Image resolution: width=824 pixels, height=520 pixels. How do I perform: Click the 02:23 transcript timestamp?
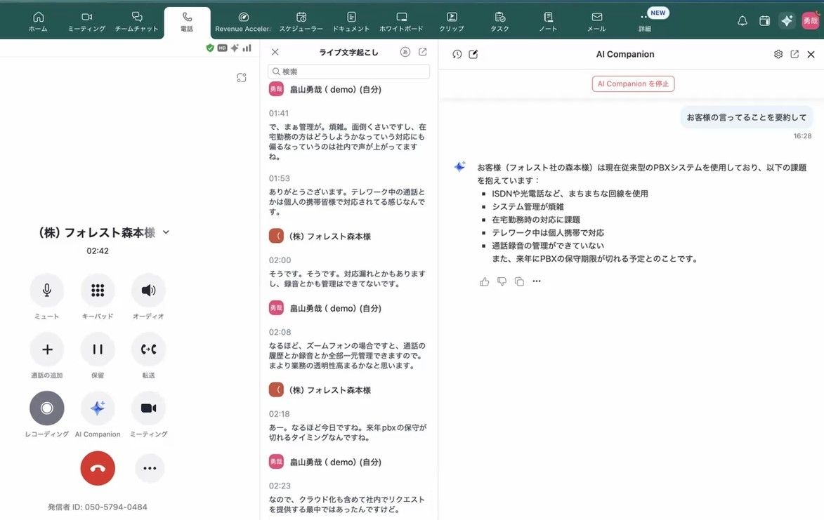[x=280, y=486]
